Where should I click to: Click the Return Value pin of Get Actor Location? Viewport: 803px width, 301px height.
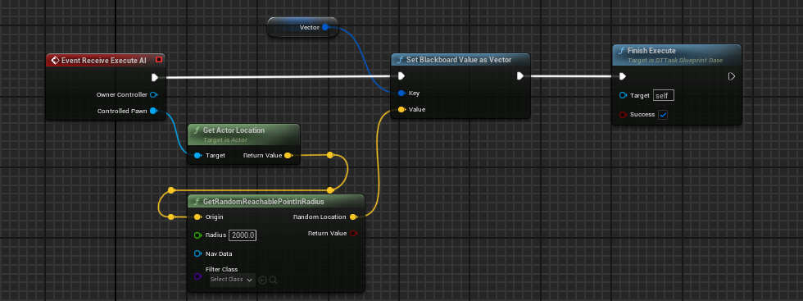288,155
